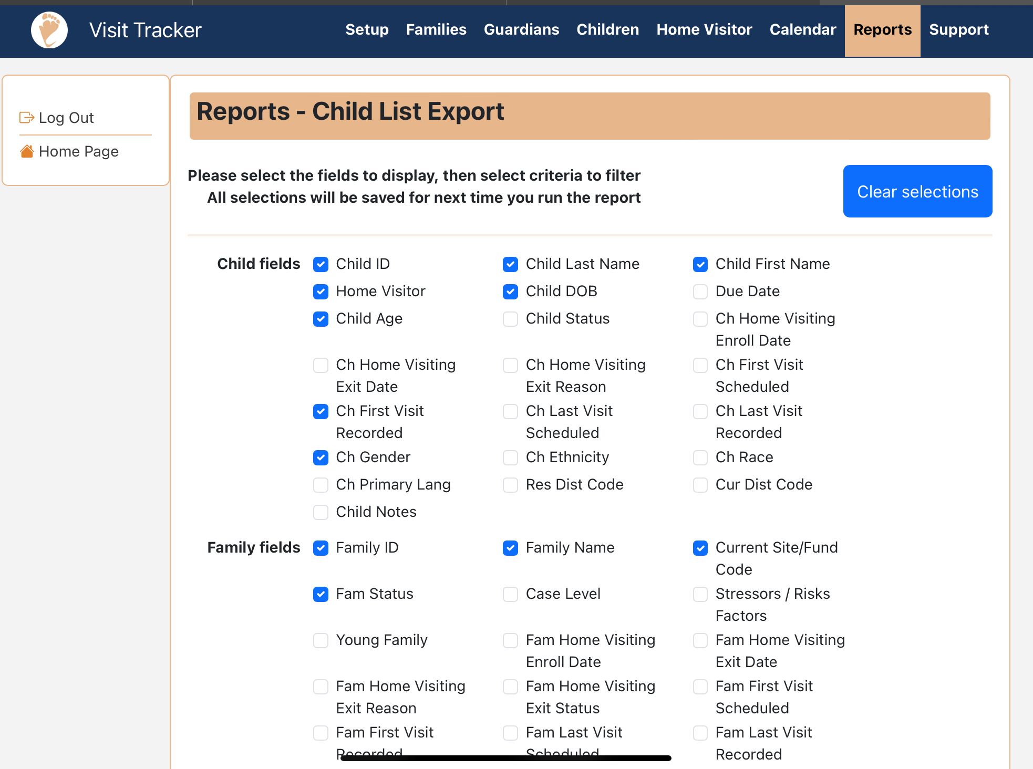Screen dimensions: 1033x769
Task: Open the Guardians page
Action: click(521, 30)
